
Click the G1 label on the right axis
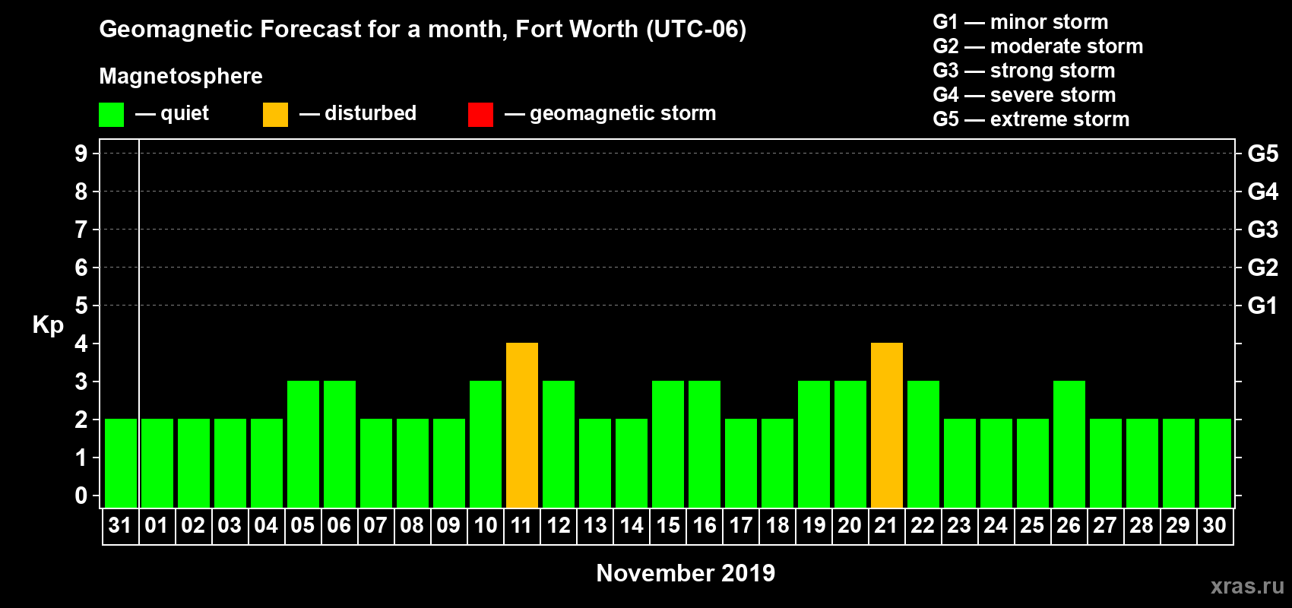1263,306
